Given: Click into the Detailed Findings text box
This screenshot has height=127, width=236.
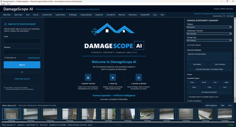Looking at the screenshot, I should (x=209, y=57).
